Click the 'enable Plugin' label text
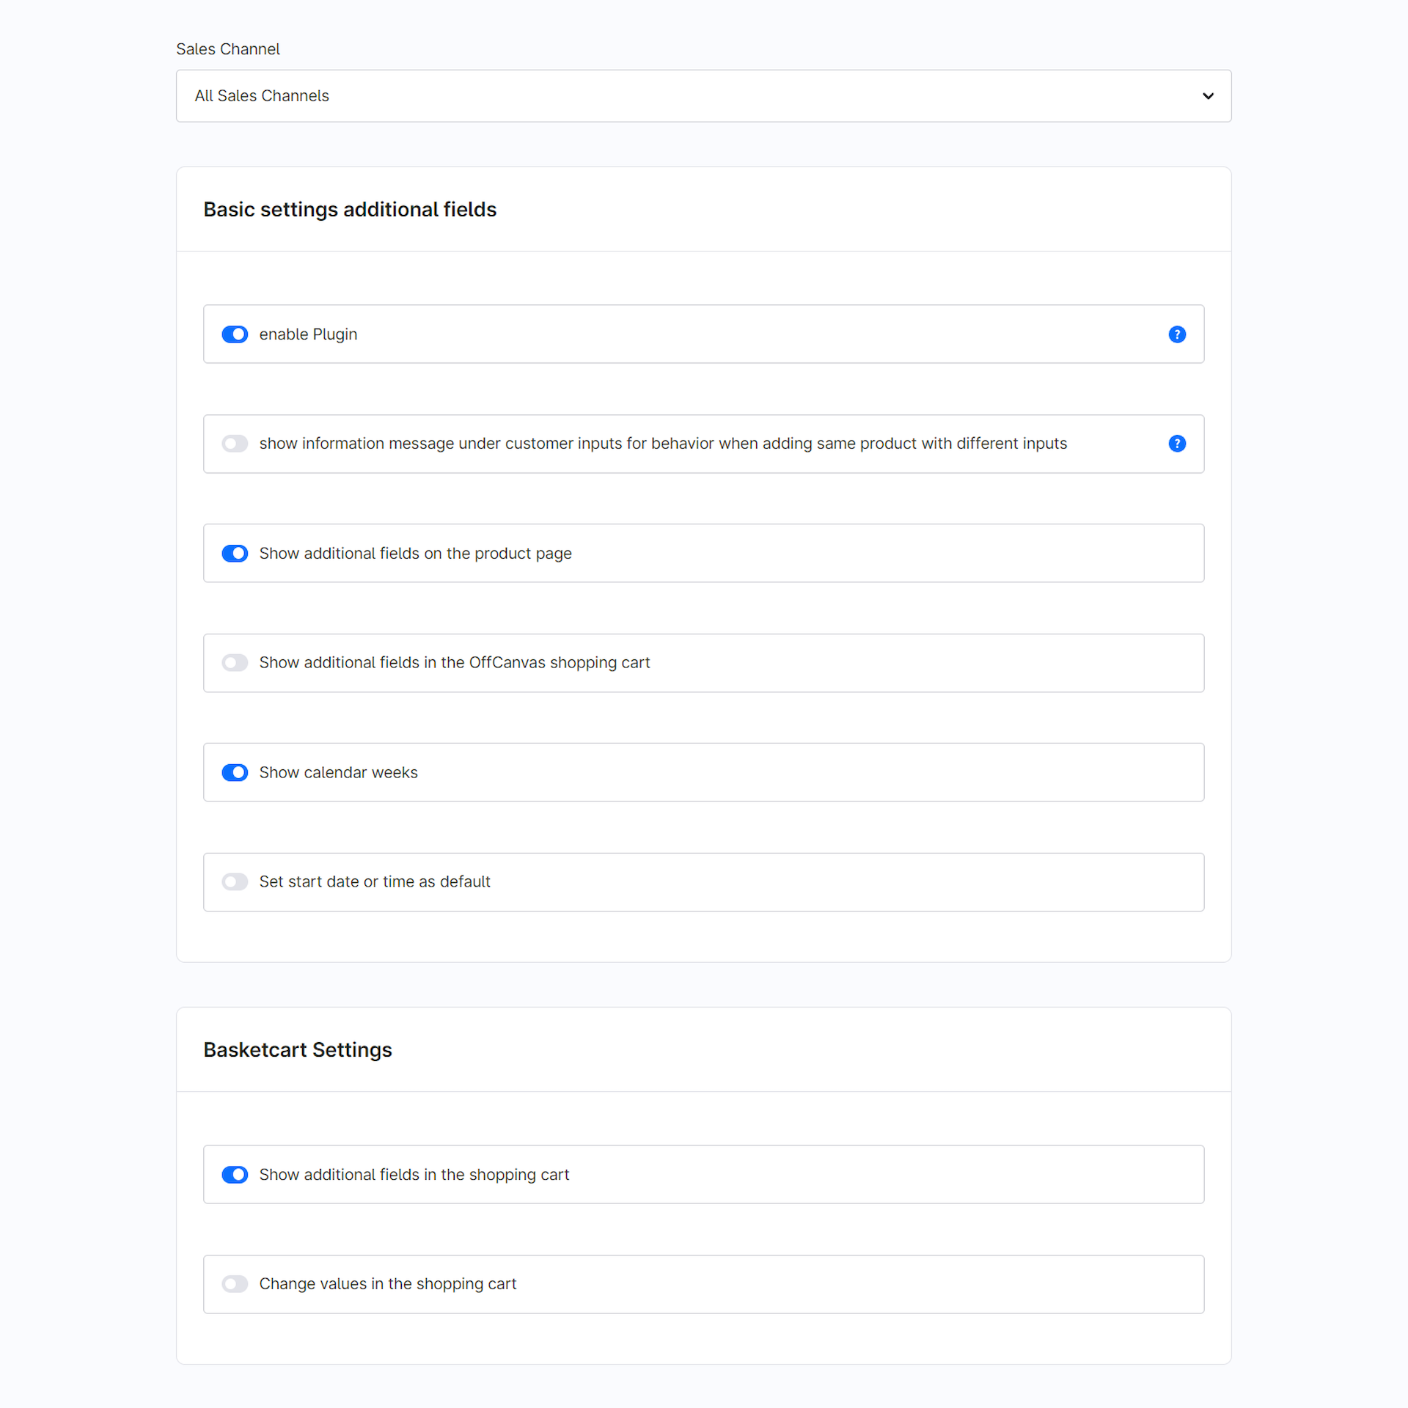The height and width of the screenshot is (1408, 1408). tap(308, 334)
